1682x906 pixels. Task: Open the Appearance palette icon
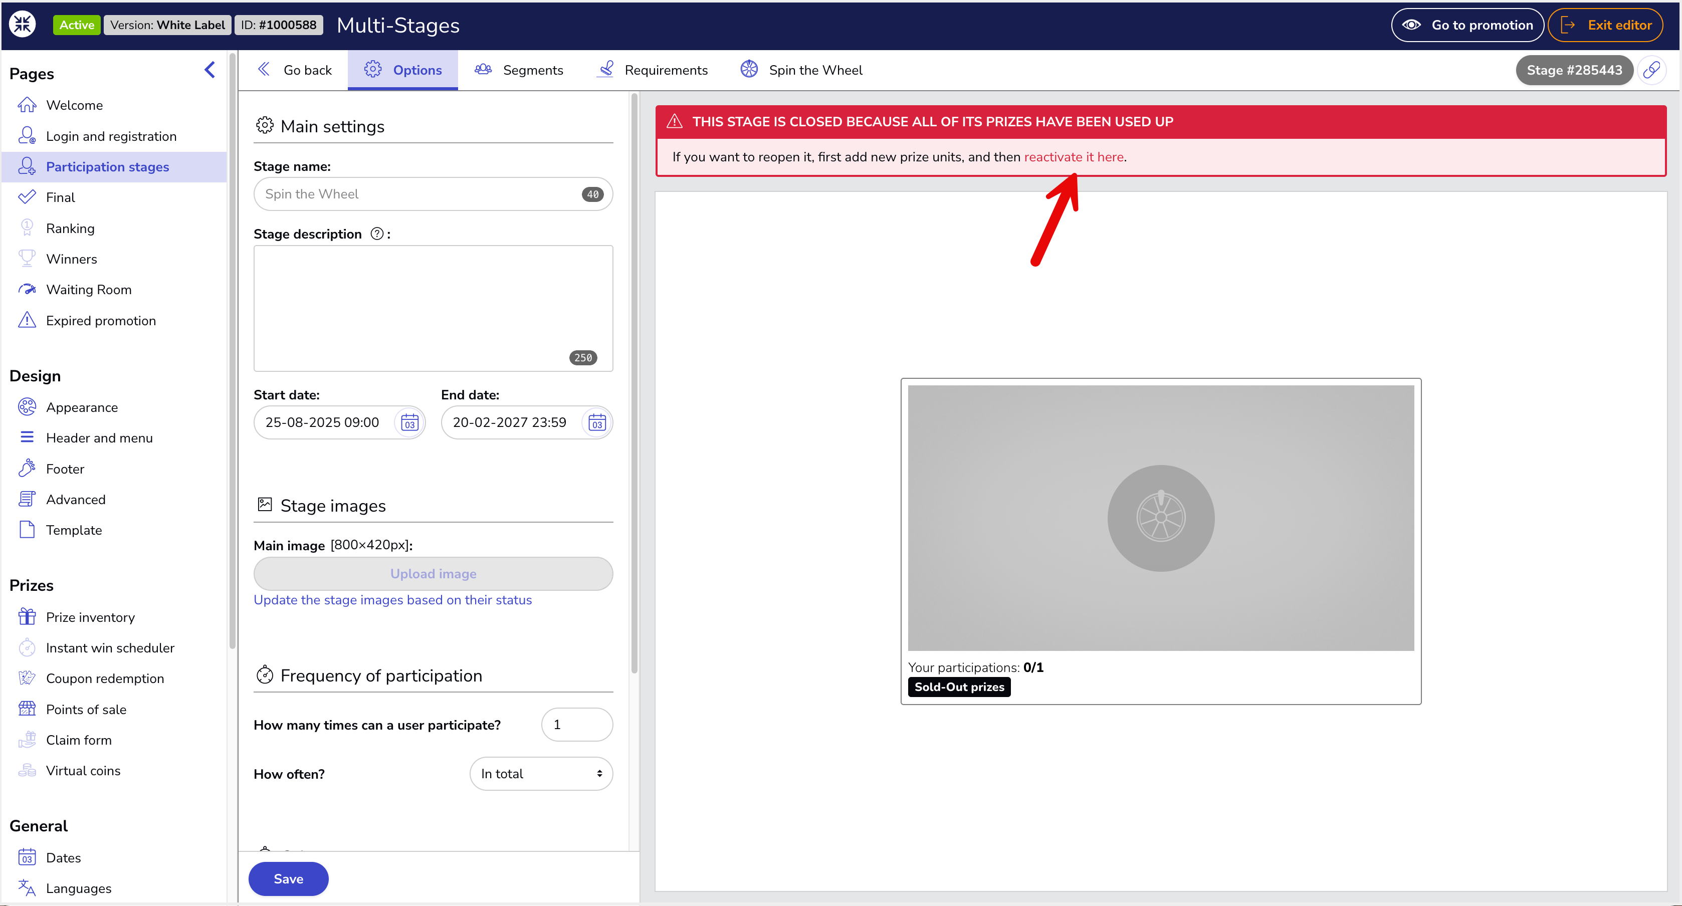point(27,407)
